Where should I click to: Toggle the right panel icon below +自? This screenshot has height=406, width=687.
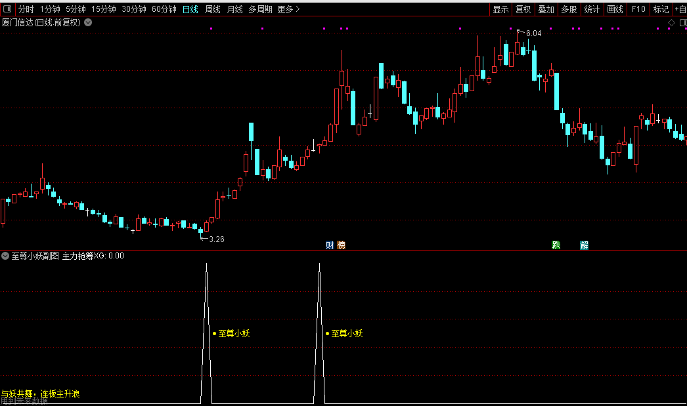pos(682,22)
